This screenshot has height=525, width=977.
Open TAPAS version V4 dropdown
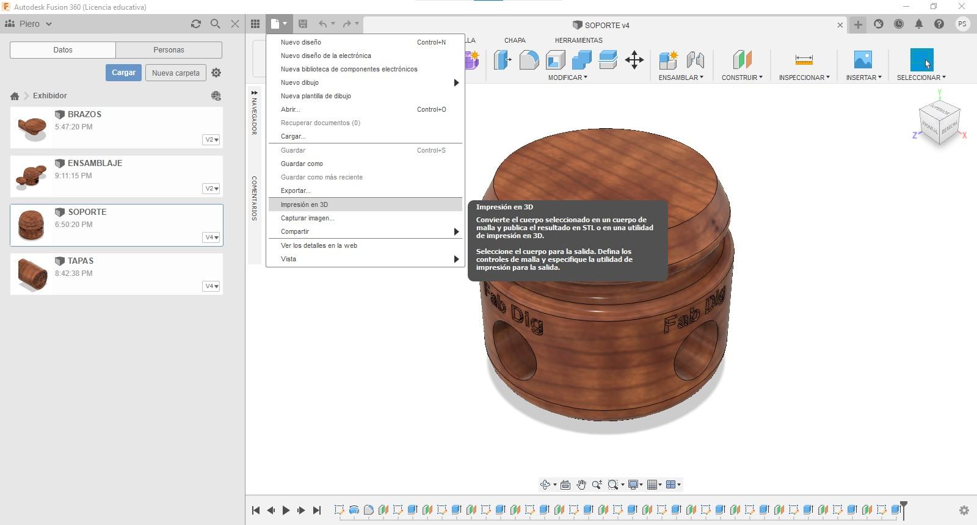coord(211,286)
